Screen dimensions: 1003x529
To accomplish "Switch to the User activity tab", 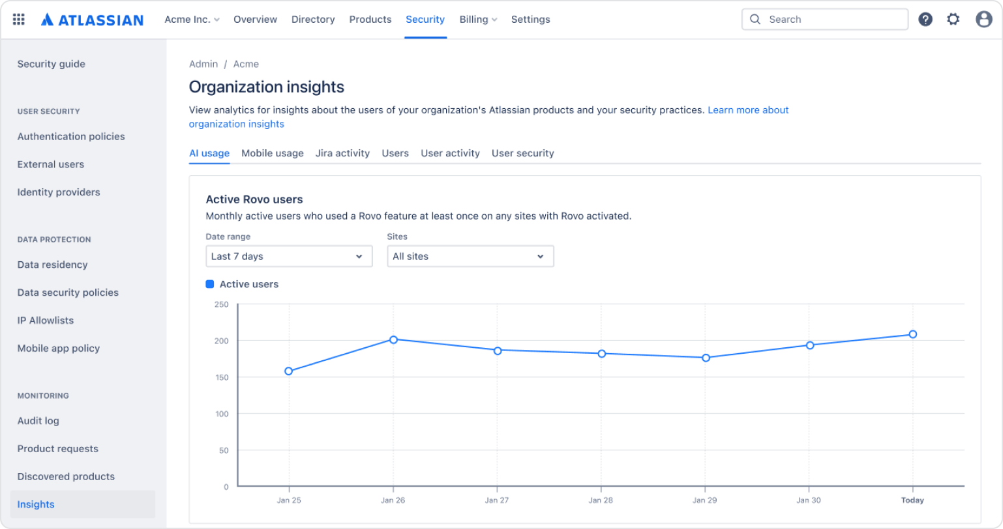I will (450, 153).
